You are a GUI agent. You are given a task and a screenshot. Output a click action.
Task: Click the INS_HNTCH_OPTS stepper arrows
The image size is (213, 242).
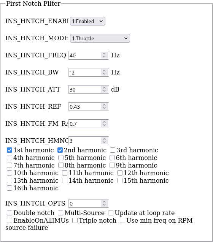coord(104,203)
